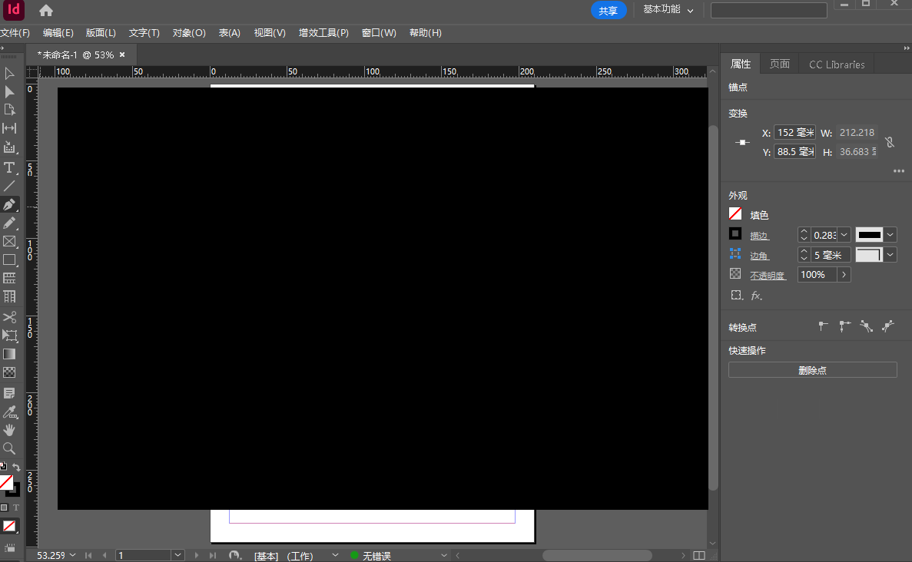Click the Y position input field
912x562 pixels.
click(x=794, y=152)
